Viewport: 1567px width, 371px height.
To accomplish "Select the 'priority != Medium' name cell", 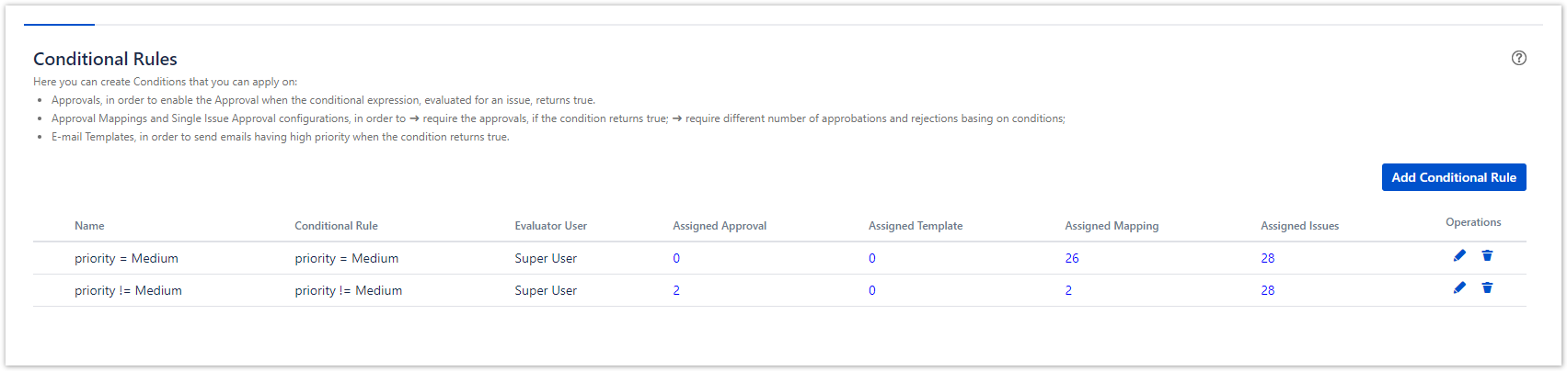I will click(x=128, y=291).
